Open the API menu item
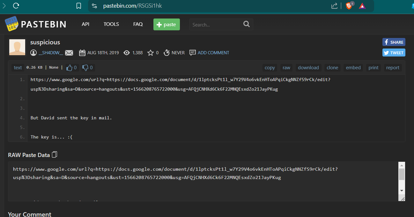The width and height of the screenshot is (414, 217). tap(85, 24)
